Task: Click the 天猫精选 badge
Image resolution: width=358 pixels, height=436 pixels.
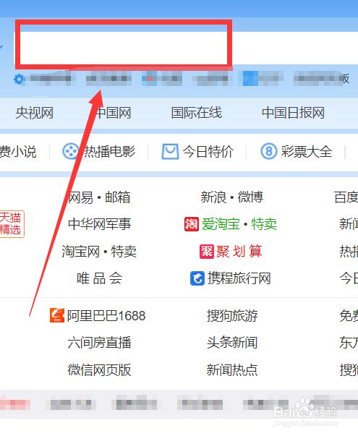Action: (x=11, y=224)
